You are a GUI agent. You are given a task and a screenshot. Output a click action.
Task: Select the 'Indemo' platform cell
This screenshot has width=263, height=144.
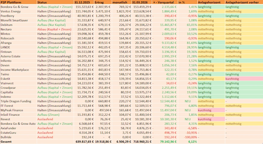point(18,97)
